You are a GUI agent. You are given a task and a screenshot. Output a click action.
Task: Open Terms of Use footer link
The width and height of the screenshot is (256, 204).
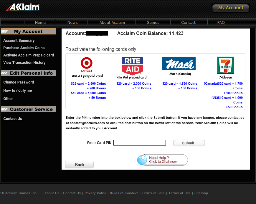pyautogui.click(x=179, y=193)
